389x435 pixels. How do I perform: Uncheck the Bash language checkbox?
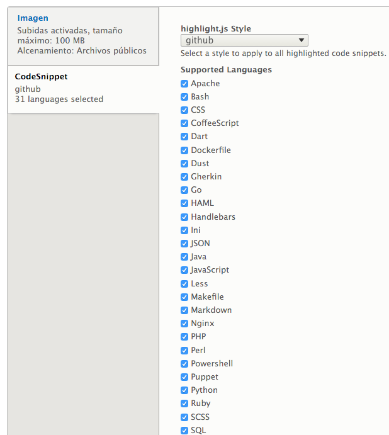[x=184, y=97]
